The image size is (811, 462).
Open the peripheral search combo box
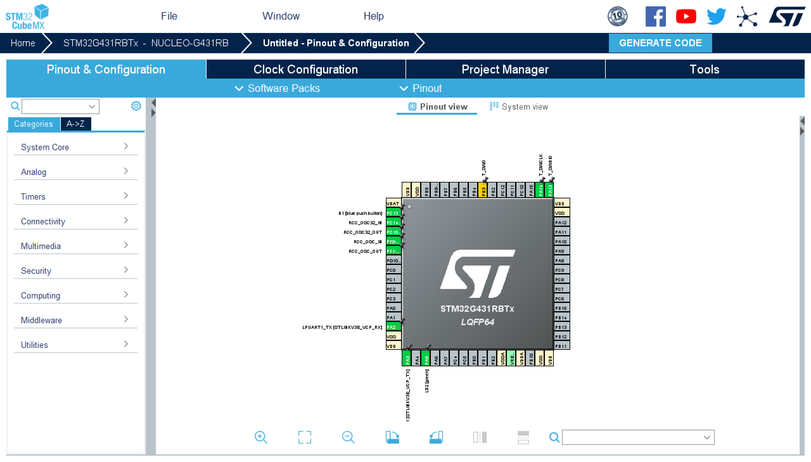coord(60,106)
